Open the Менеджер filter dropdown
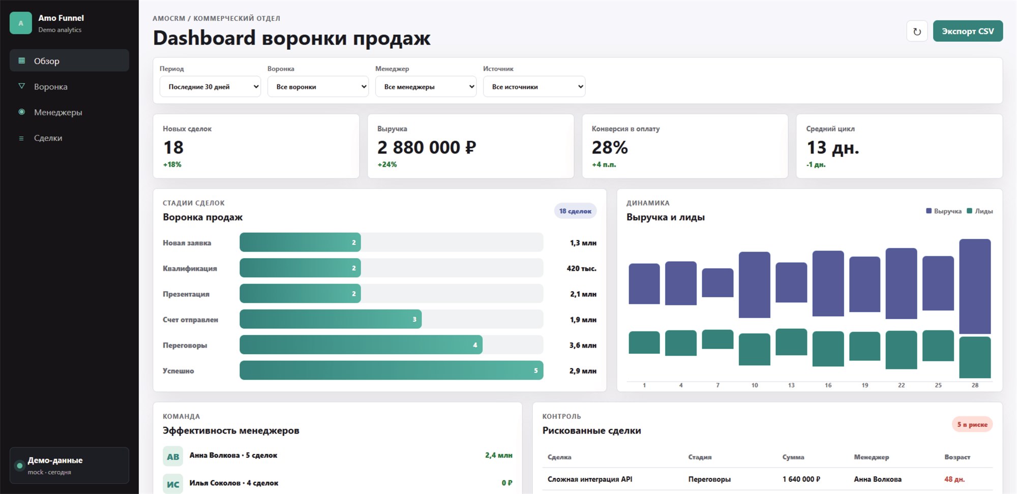Viewport: 1017px width, 494px height. (426, 86)
